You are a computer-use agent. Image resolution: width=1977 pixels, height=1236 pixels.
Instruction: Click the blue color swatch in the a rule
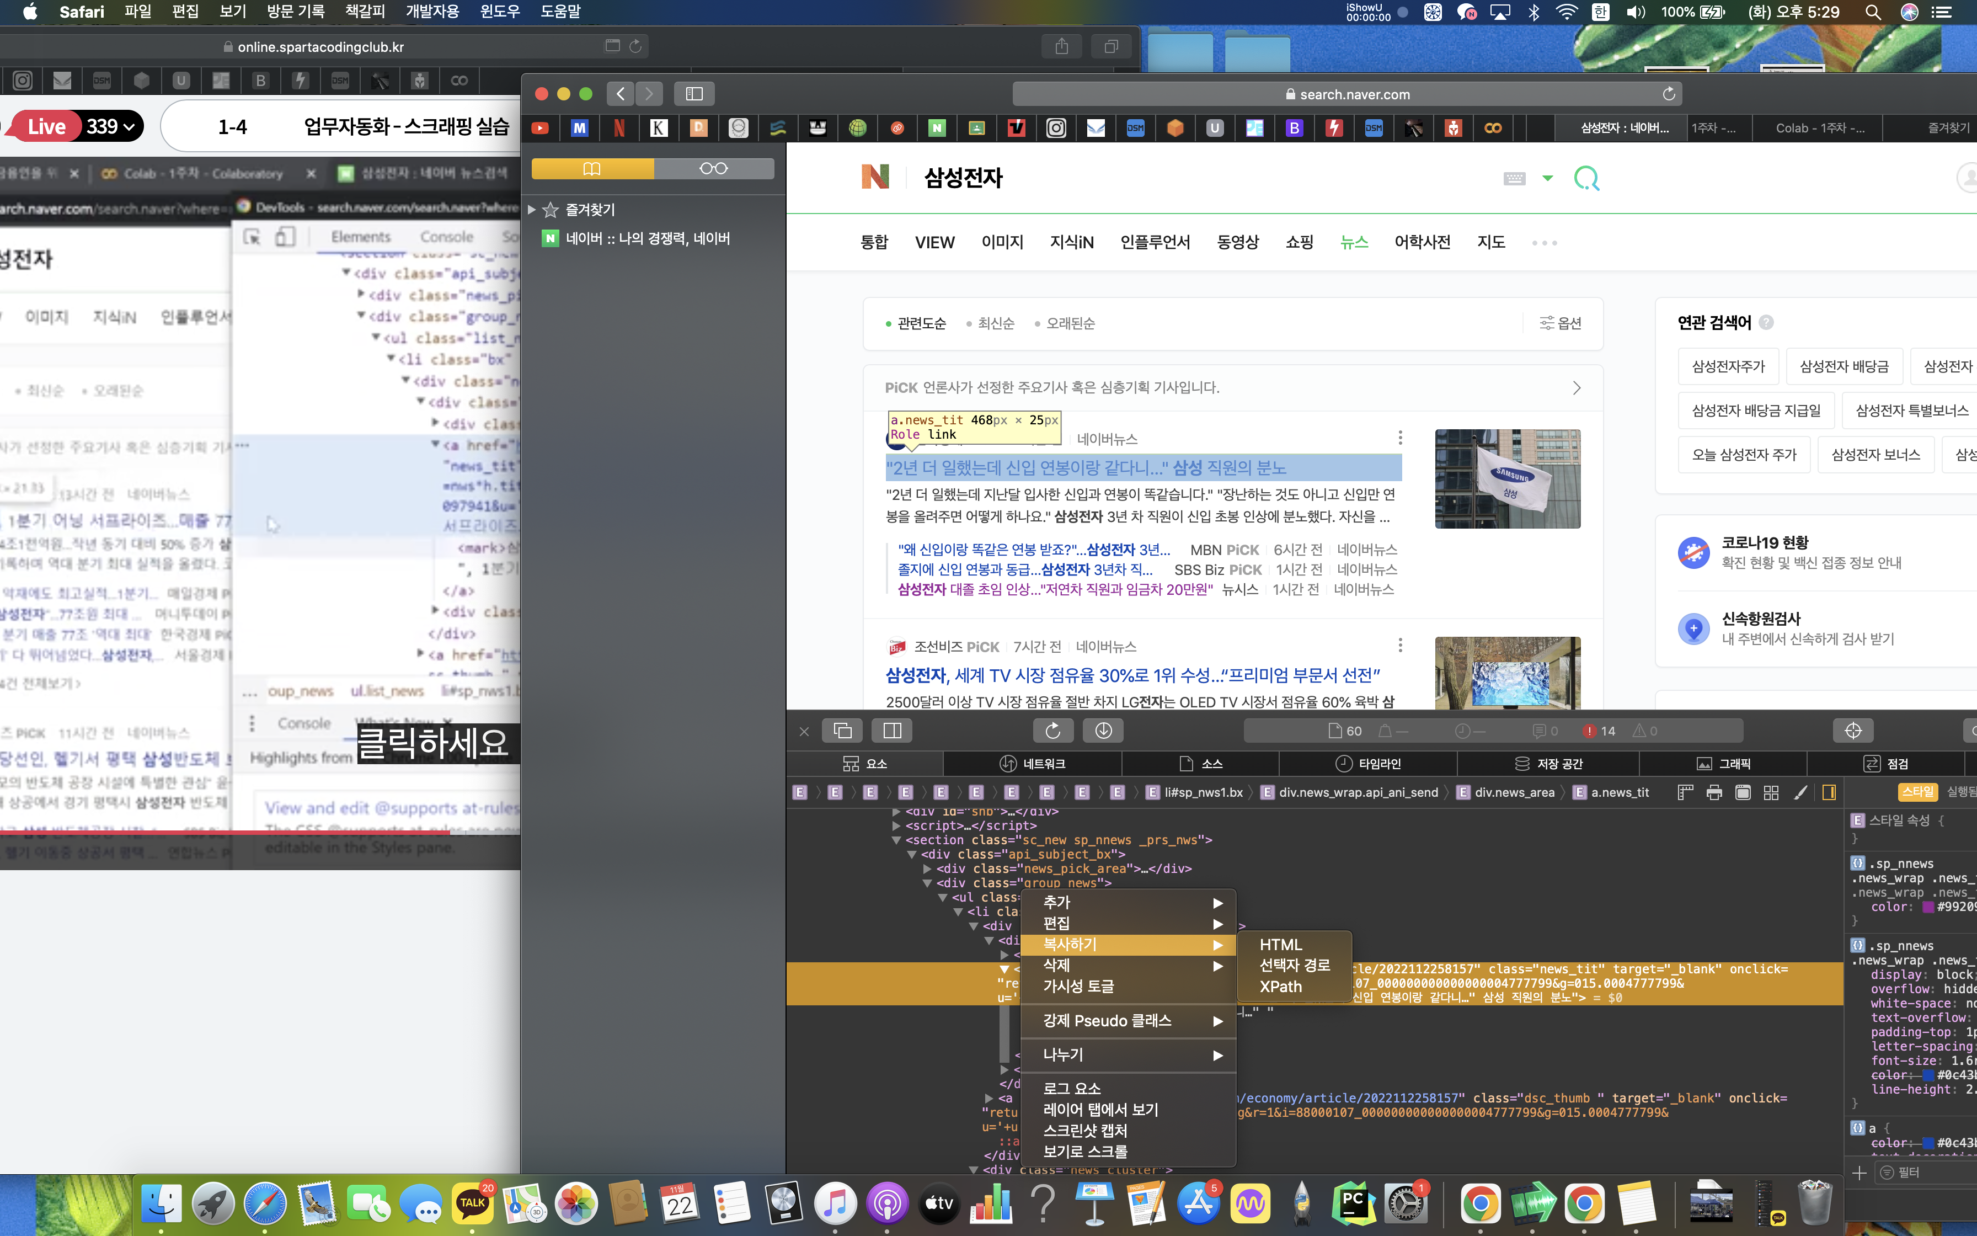(x=1928, y=1143)
